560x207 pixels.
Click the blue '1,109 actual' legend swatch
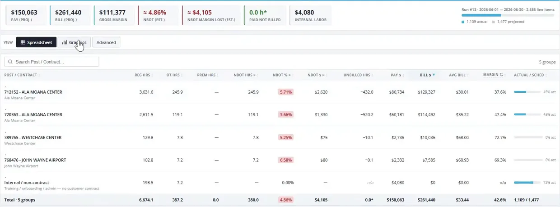[x=463, y=22]
